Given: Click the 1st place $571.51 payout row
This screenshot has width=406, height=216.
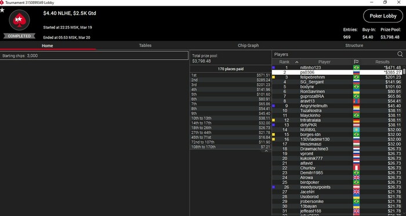Looking at the screenshot, I should (230, 75).
